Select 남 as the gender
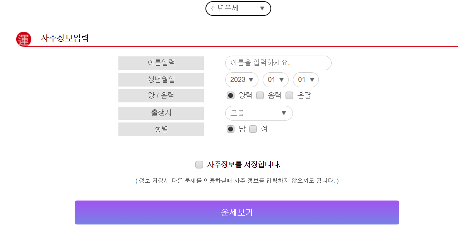The height and width of the screenshot is (238, 467). (x=230, y=129)
